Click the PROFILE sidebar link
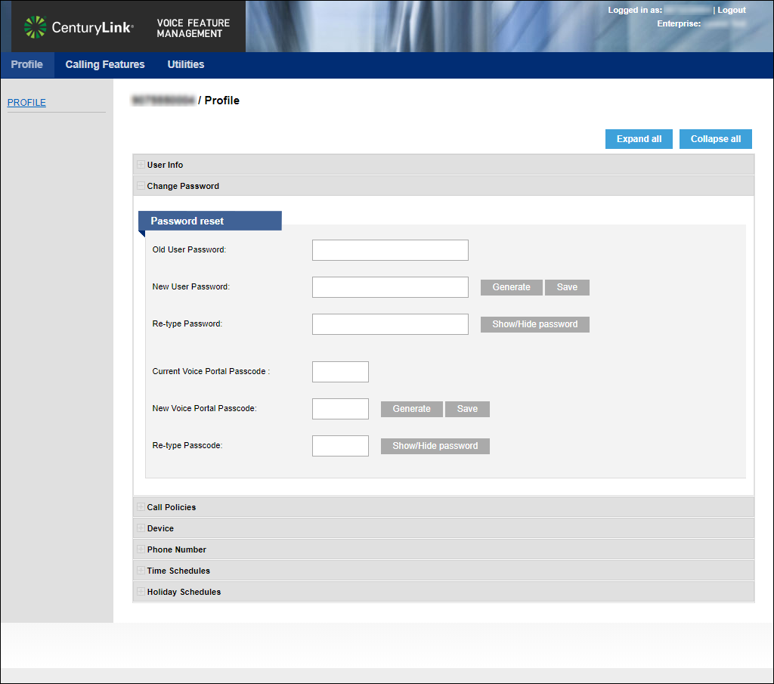Image resolution: width=774 pixels, height=684 pixels. pyautogui.click(x=26, y=103)
